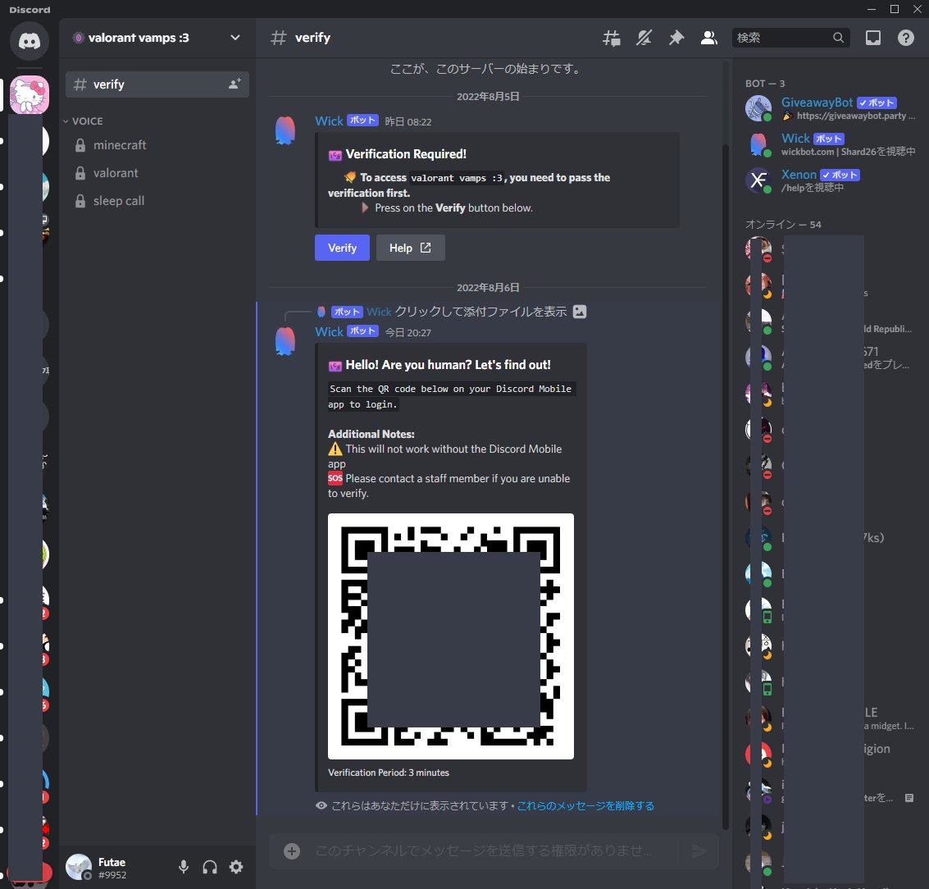This screenshot has height=889, width=929.
Task: Click the Wick avatar on yesterday's message
Action: click(285, 130)
